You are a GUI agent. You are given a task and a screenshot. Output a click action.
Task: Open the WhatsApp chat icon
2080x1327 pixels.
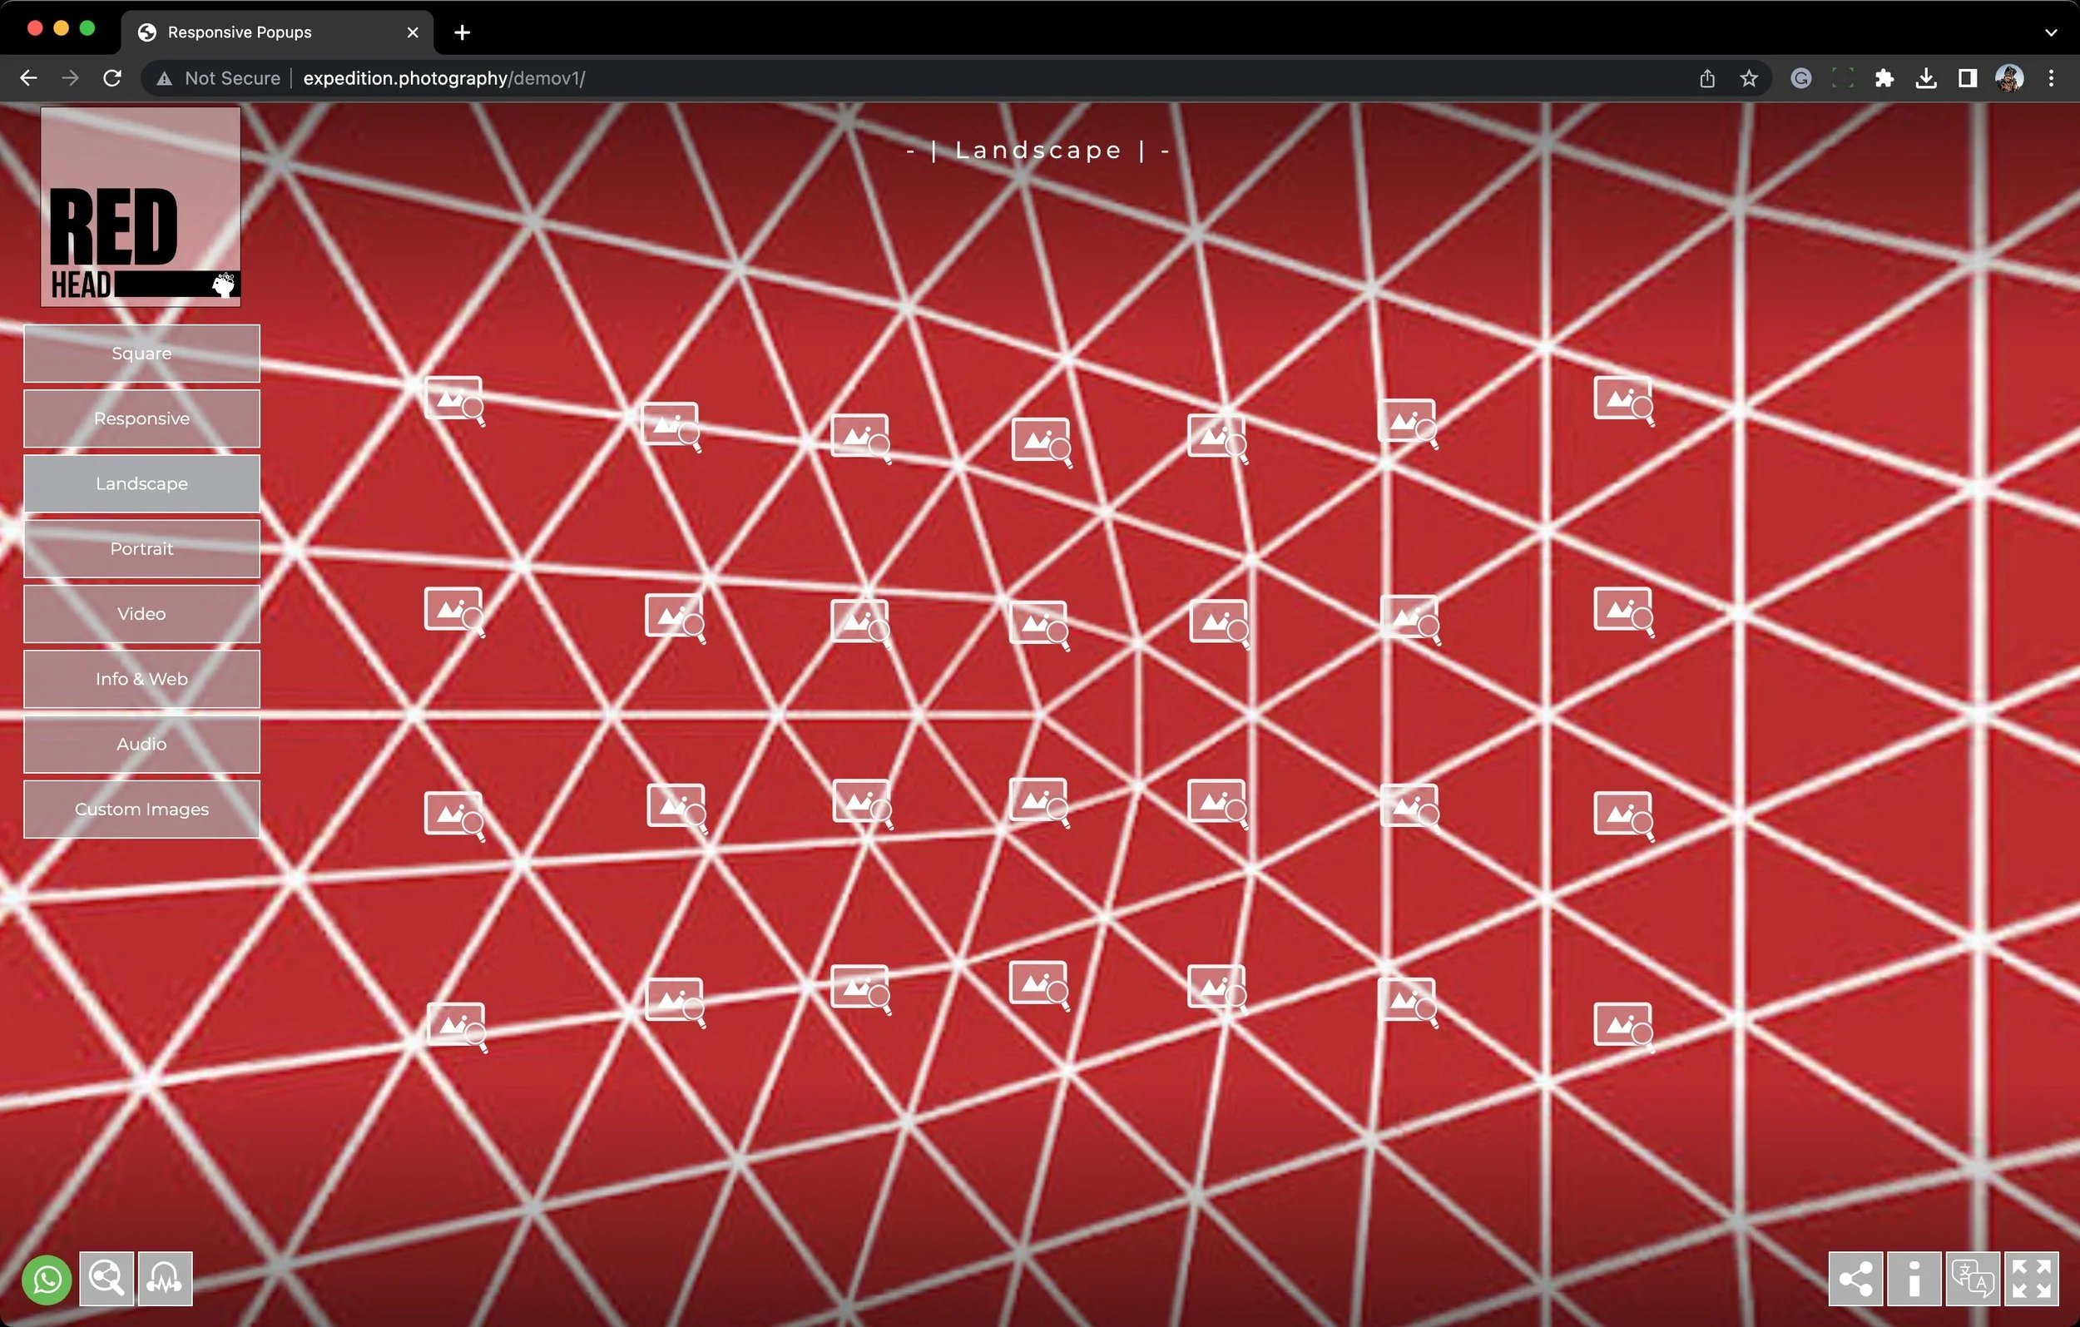(x=47, y=1279)
